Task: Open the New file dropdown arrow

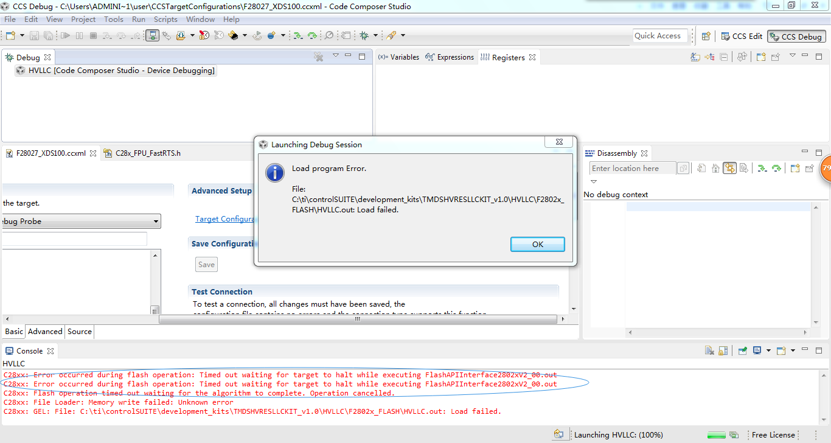Action: coord(22,36)
